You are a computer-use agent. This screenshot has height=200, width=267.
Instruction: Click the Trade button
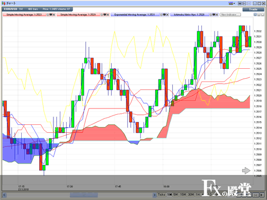(x=253, y=10)
